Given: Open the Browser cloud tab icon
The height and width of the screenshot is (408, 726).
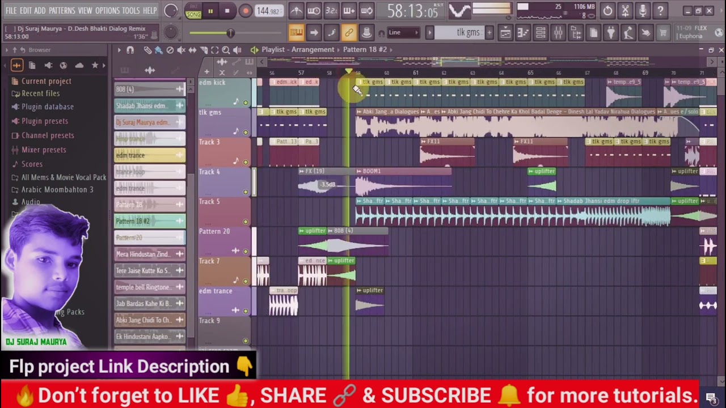Looking at the screenshot, I should (x=79, y=65).
